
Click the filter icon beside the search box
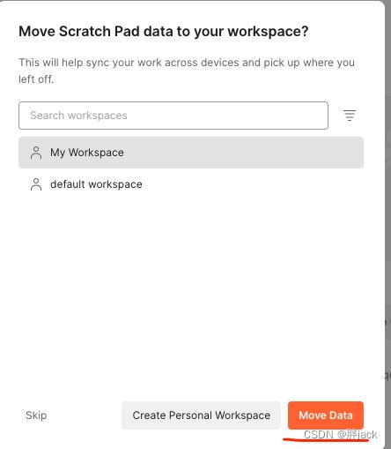pyautogui.click(x=350, y=116)
